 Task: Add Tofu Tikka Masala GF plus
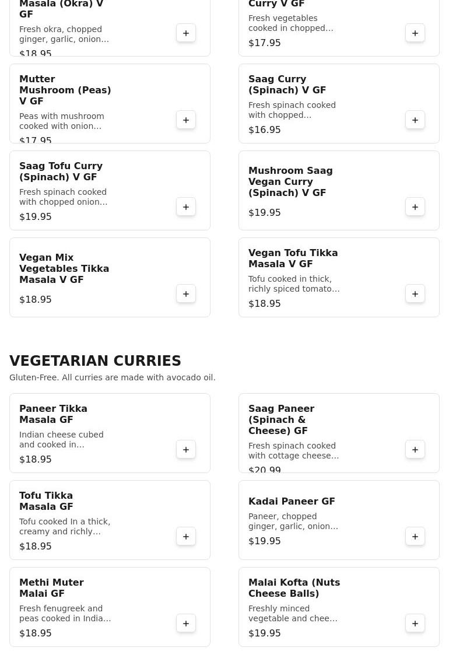click(186, 537)
